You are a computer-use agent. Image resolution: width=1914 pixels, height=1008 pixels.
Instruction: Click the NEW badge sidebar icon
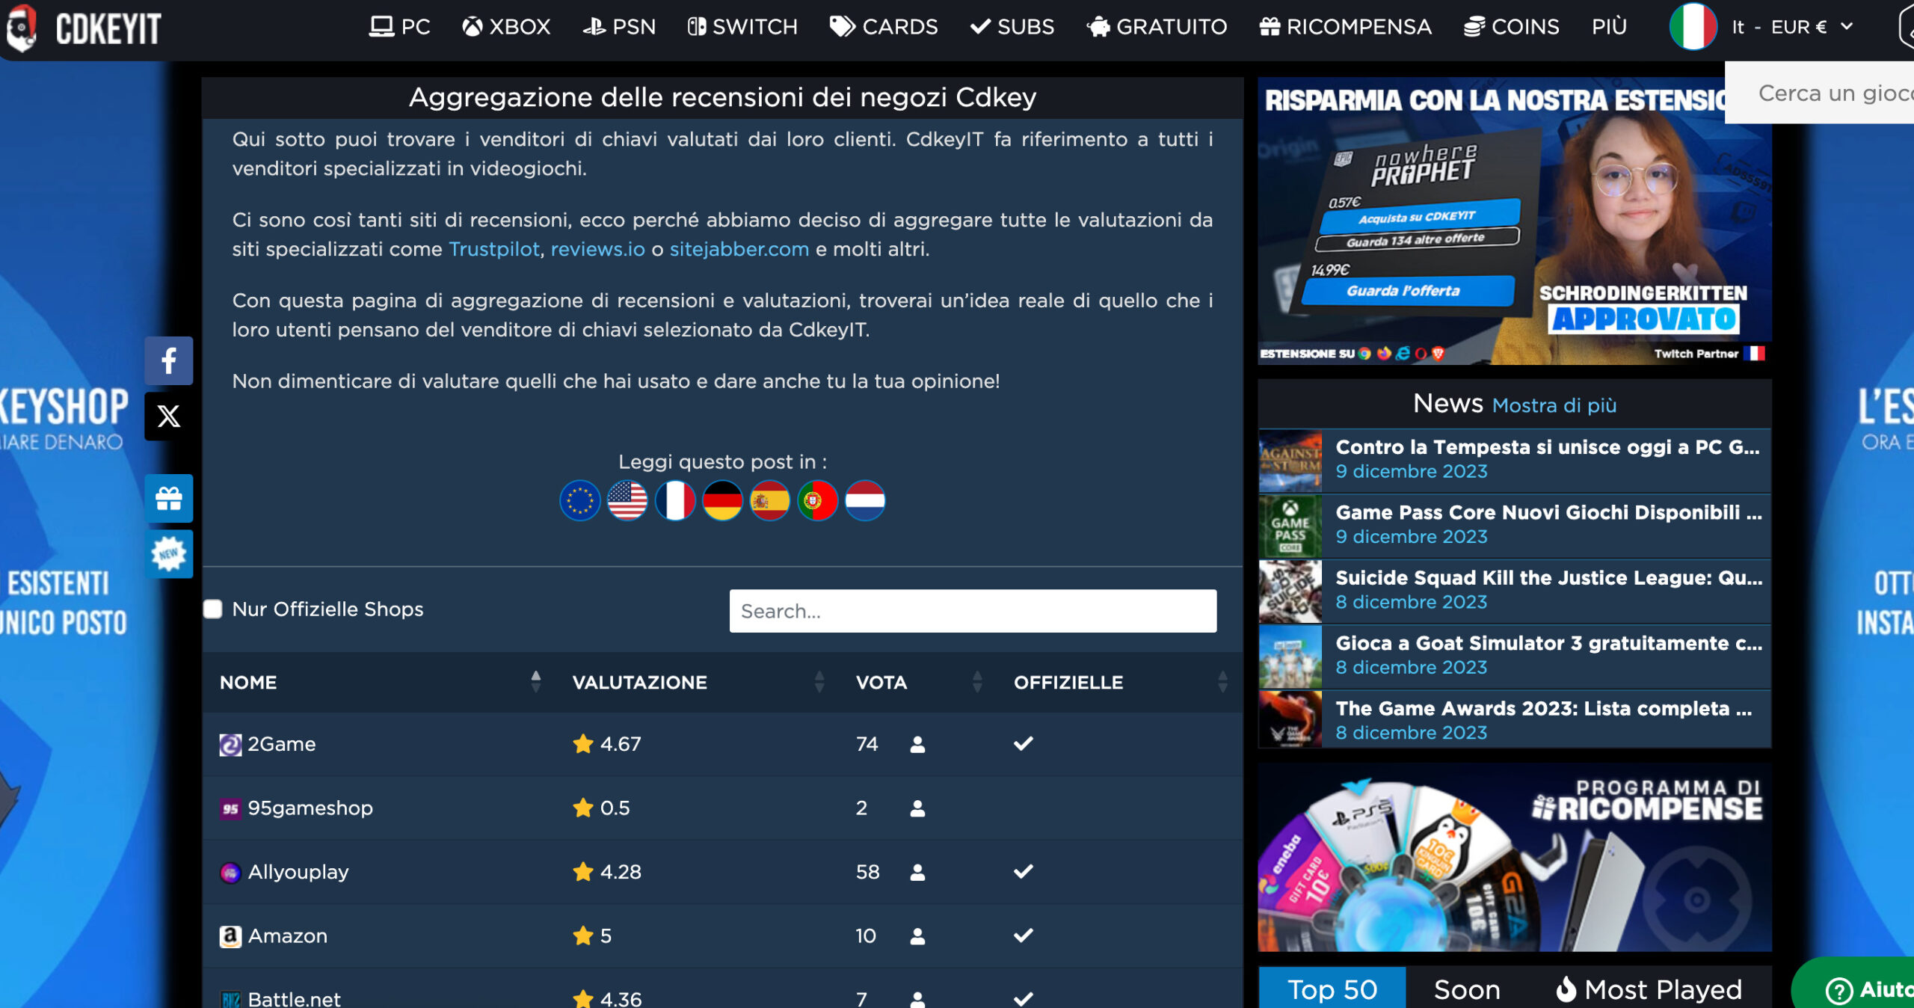pyautogui.click(x=169, y=554)
